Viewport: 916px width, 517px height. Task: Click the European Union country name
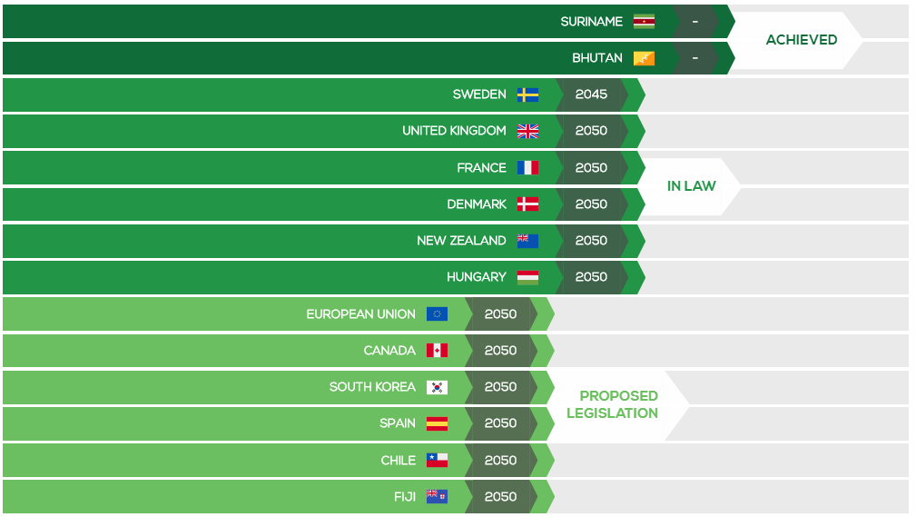pyautogui.click(x=361, y=314)
